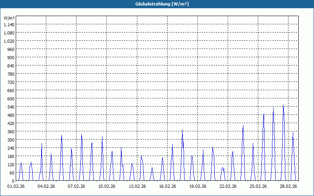Click the 01.02.26 date label
This screenshot has height=196, width=314.
tap(16, 187)
